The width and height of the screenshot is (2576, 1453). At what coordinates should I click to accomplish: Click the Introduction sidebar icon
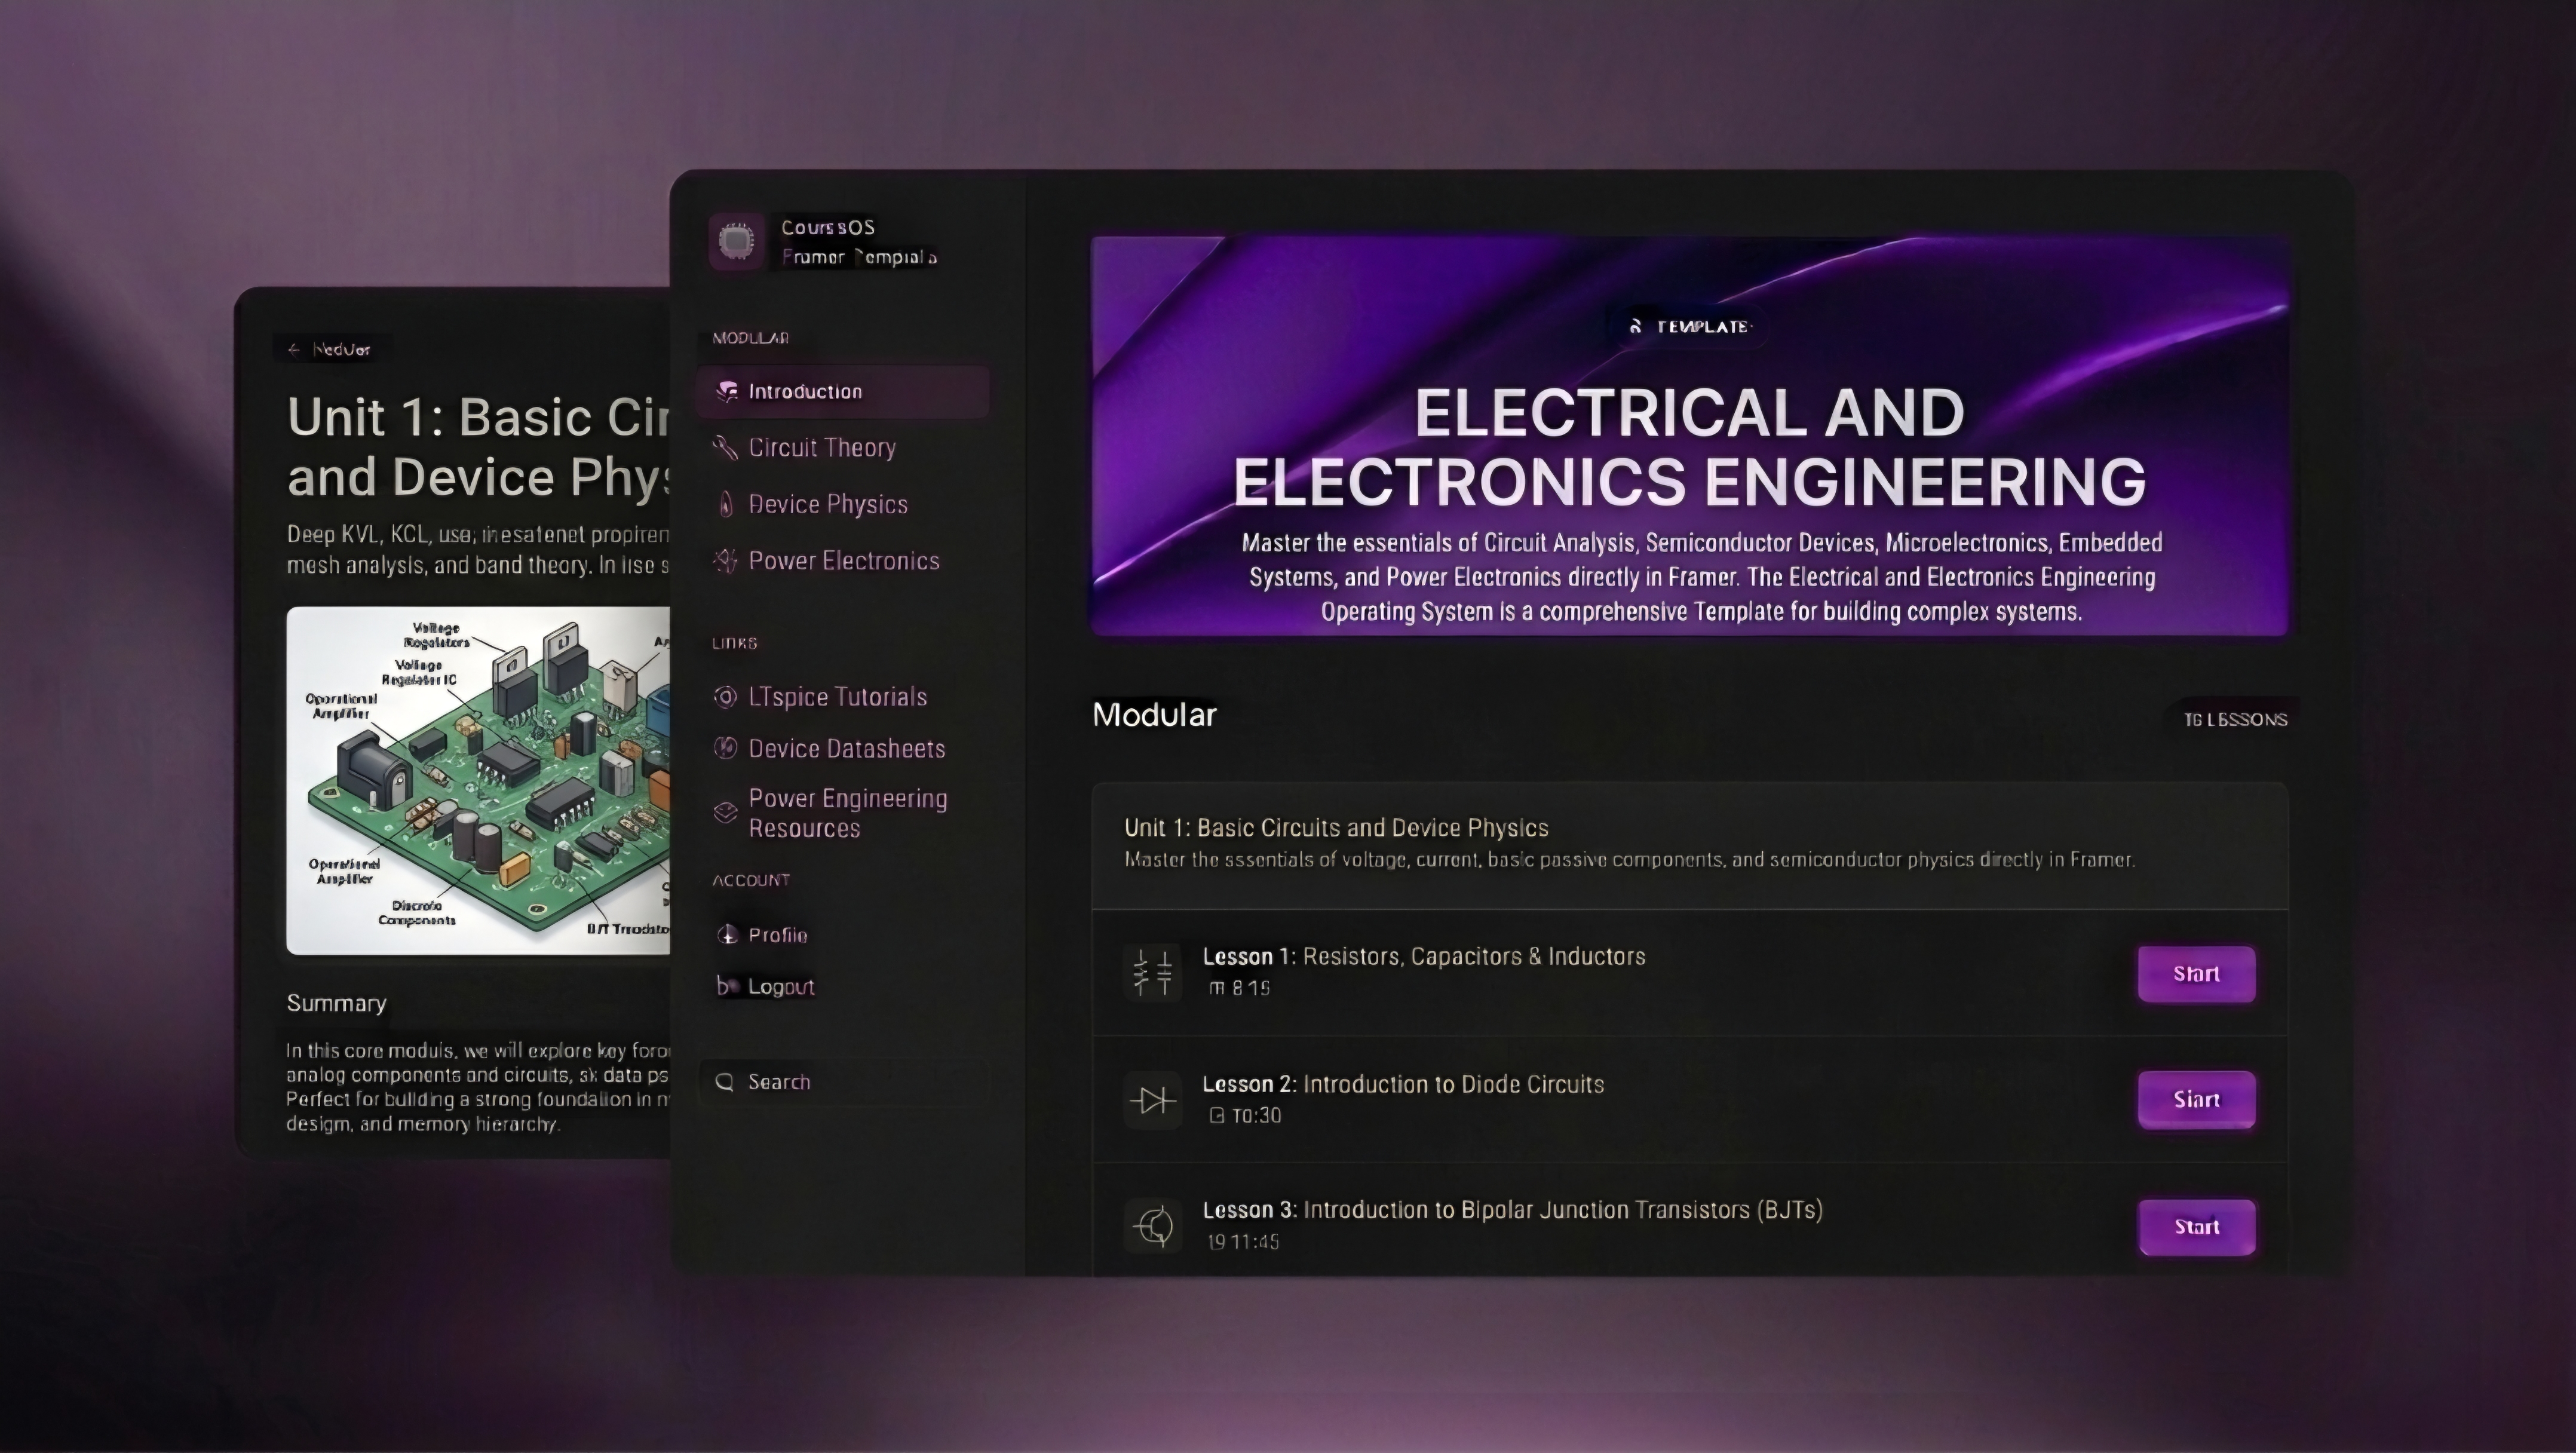click(727, 392)
